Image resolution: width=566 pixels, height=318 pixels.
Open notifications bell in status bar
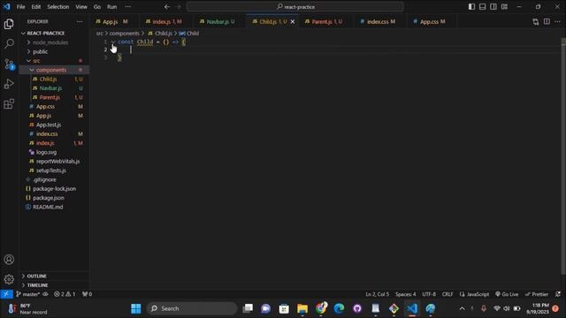pos(558,294)
